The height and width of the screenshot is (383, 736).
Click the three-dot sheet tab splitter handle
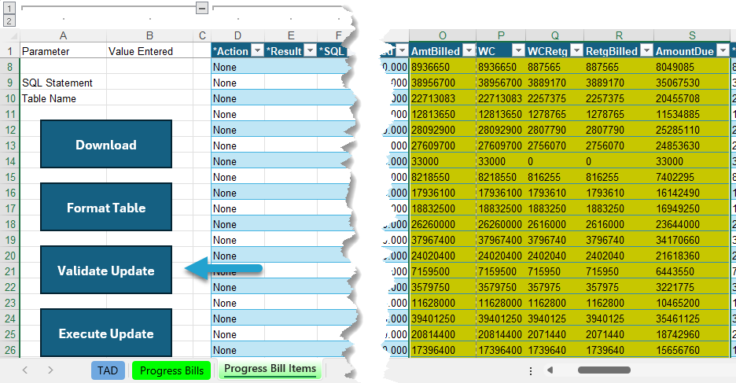pyautogui.click(x=531, y=370)
